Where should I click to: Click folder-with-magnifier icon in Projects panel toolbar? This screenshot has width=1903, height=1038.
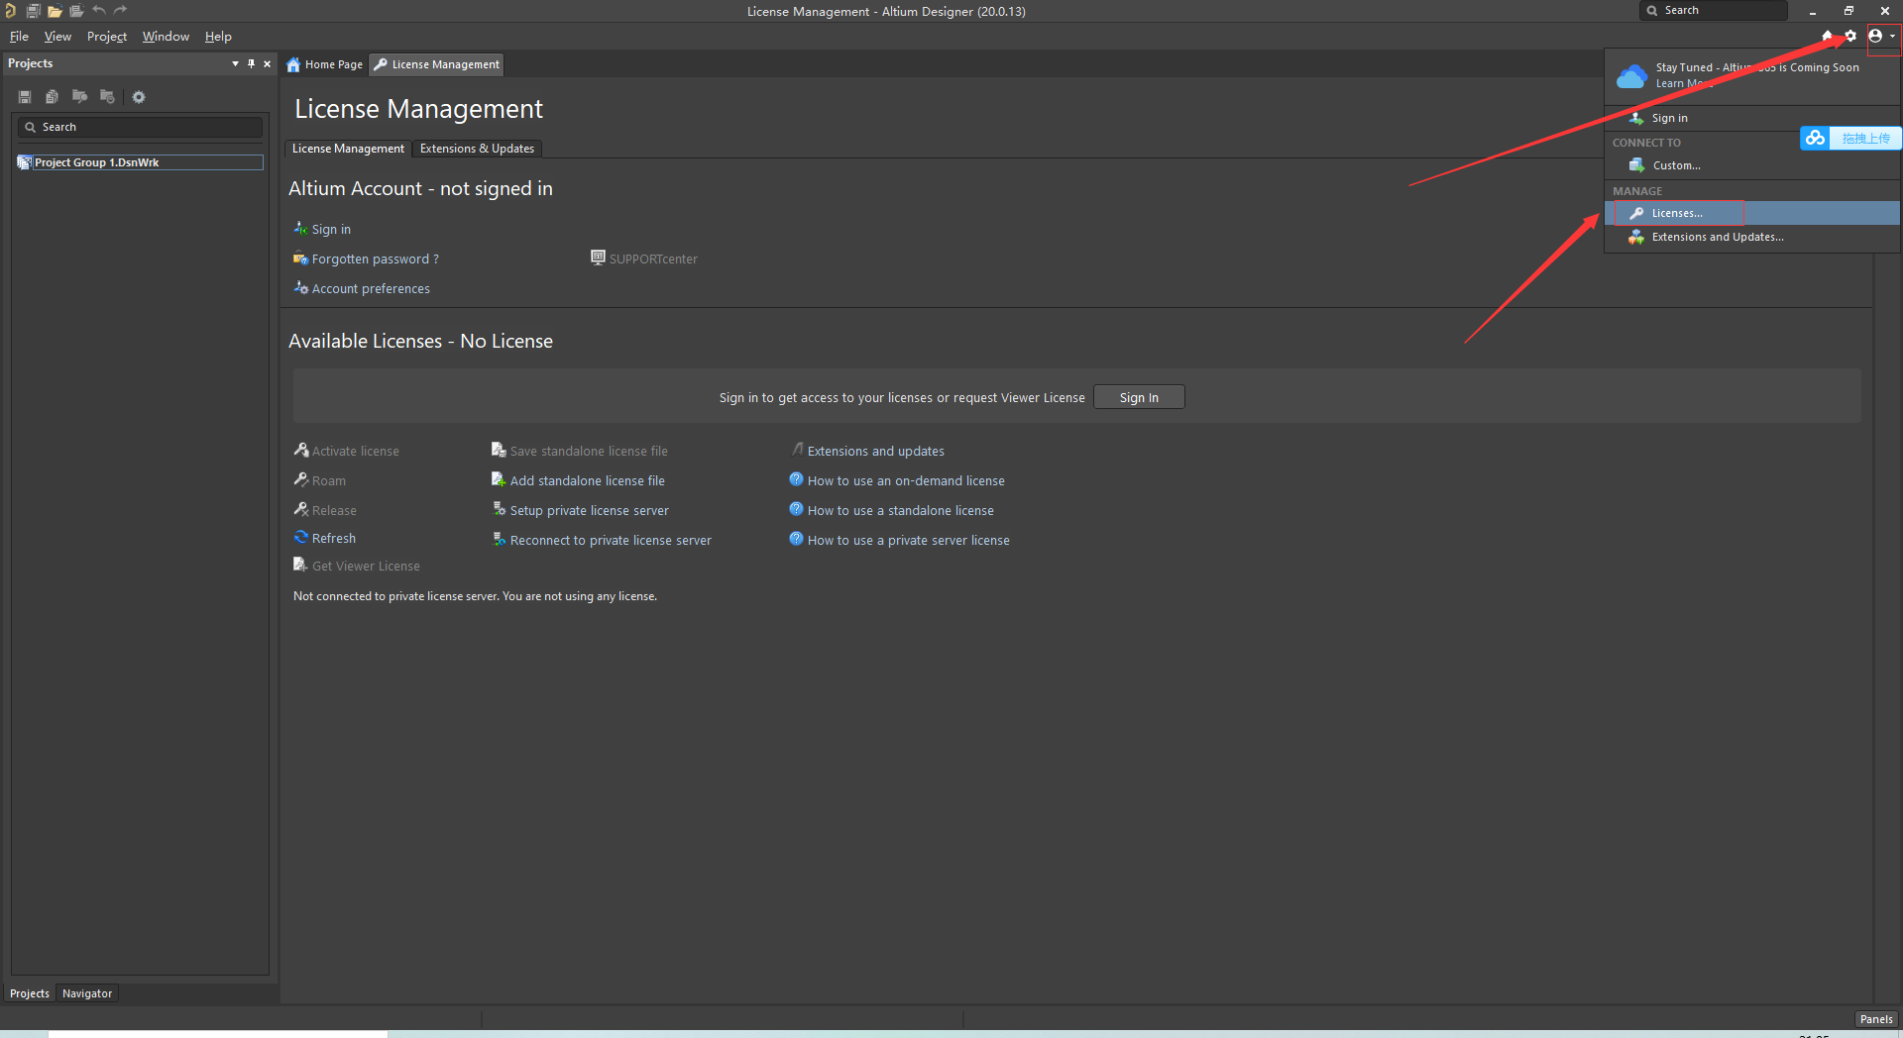coord(79,97)
